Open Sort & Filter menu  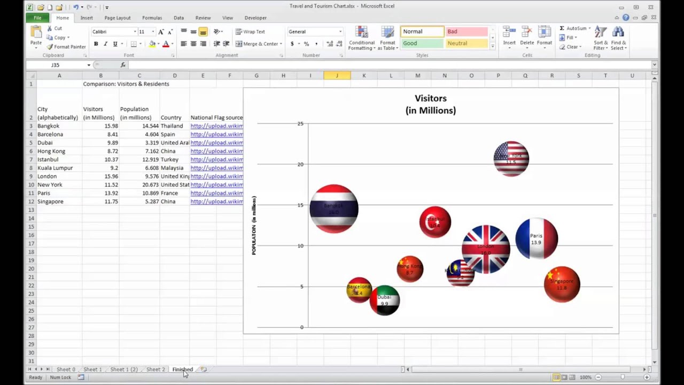601,38
